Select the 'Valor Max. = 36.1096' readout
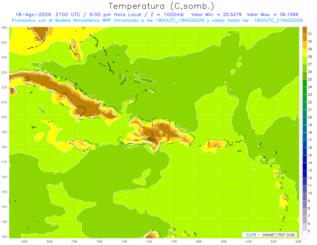This screenshot has width=317, height=245. coord(272,15)
